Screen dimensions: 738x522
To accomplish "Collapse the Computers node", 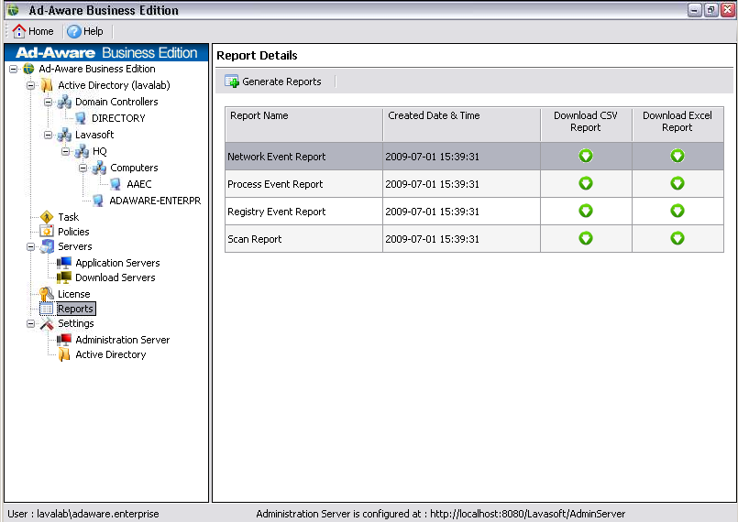I will (x=83, y=168).
